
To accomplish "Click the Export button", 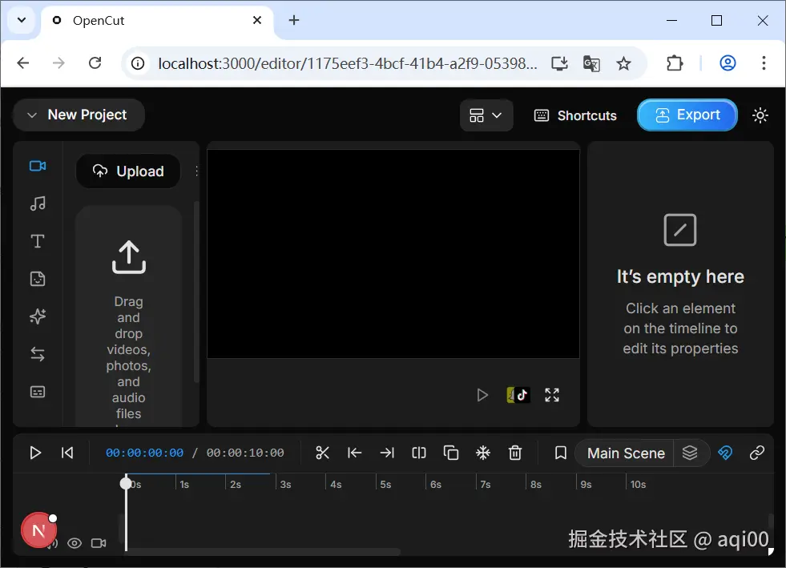I will tap(687, 115).
